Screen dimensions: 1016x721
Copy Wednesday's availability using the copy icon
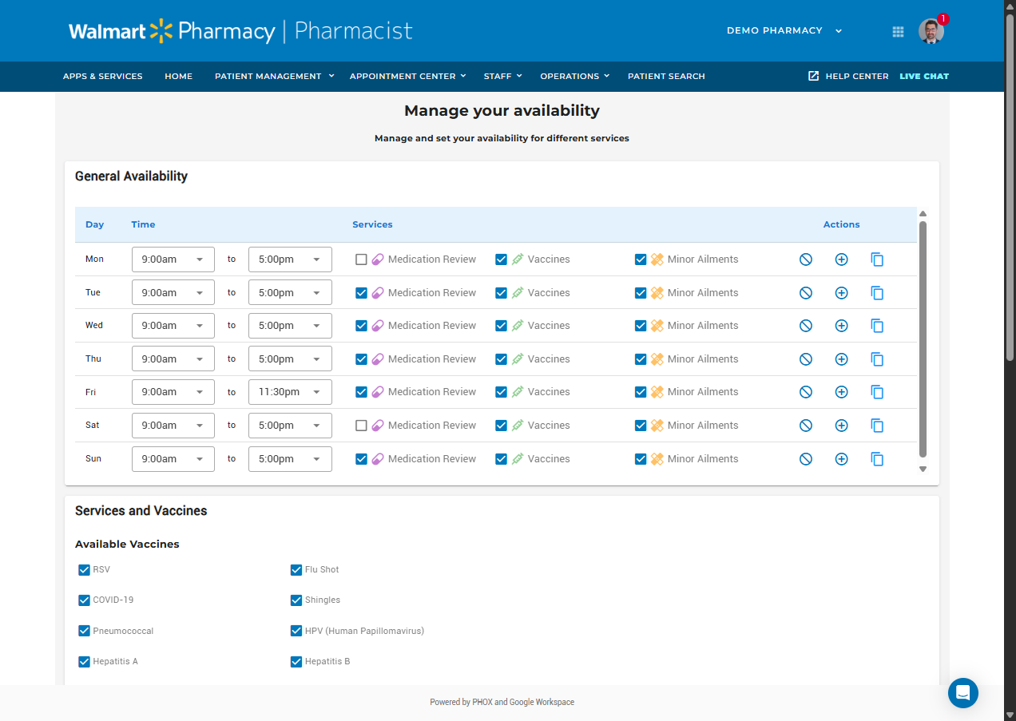click(x=877, y=326)
